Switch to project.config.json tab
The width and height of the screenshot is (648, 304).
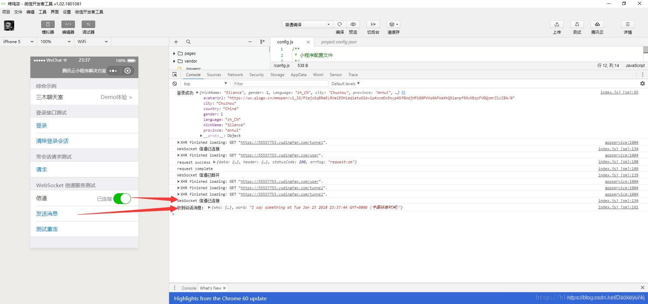[339, 42]
